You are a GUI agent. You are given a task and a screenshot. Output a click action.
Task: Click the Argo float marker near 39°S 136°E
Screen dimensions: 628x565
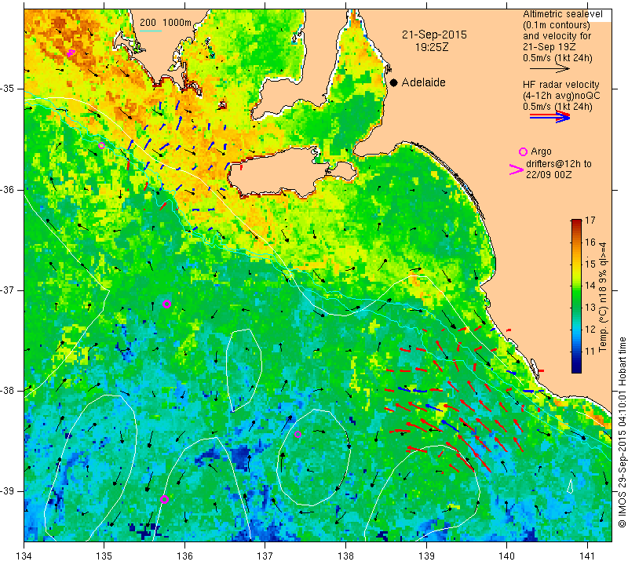(164, 499)
